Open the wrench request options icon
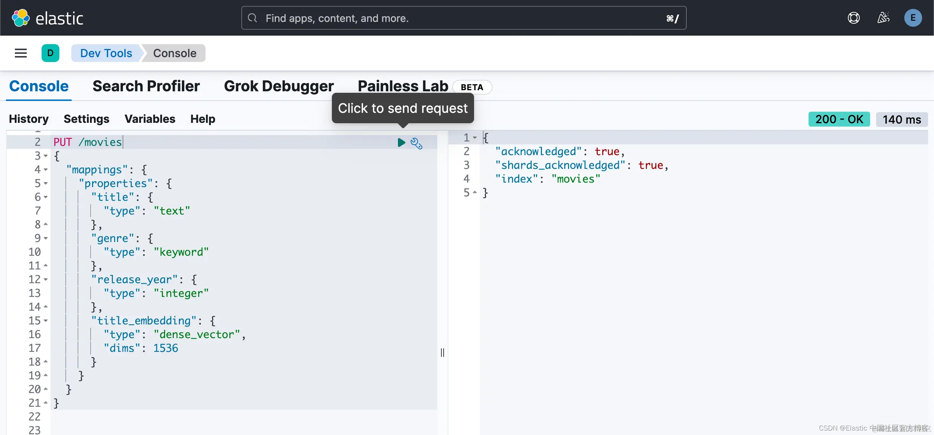 tap(416, 143)
